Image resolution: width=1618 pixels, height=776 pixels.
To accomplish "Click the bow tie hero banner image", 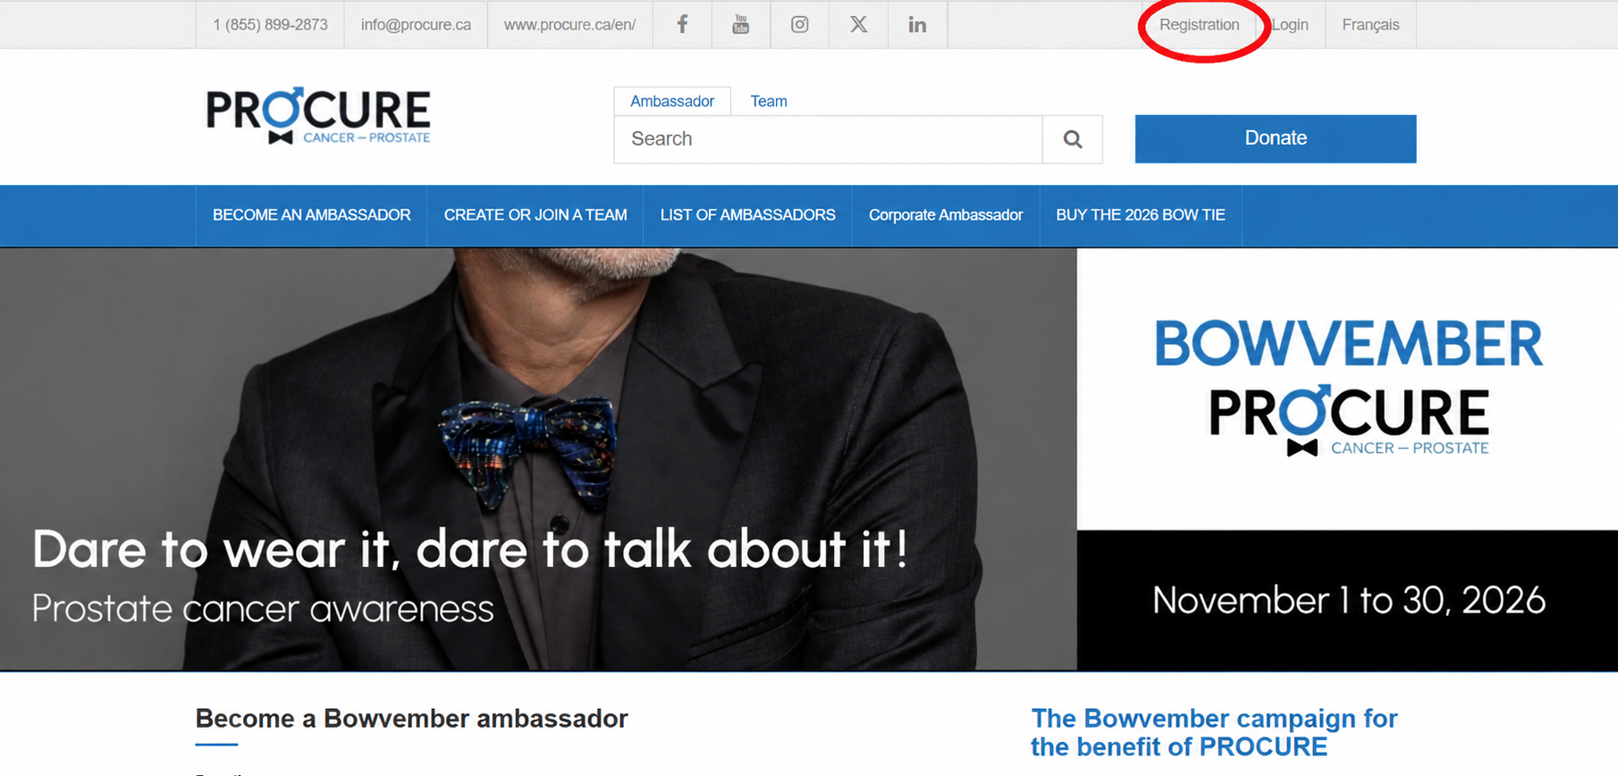I will (538, 459).
